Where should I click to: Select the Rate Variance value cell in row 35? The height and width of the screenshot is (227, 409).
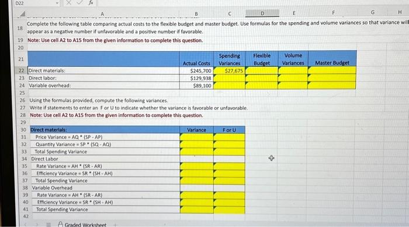[197, 166]
